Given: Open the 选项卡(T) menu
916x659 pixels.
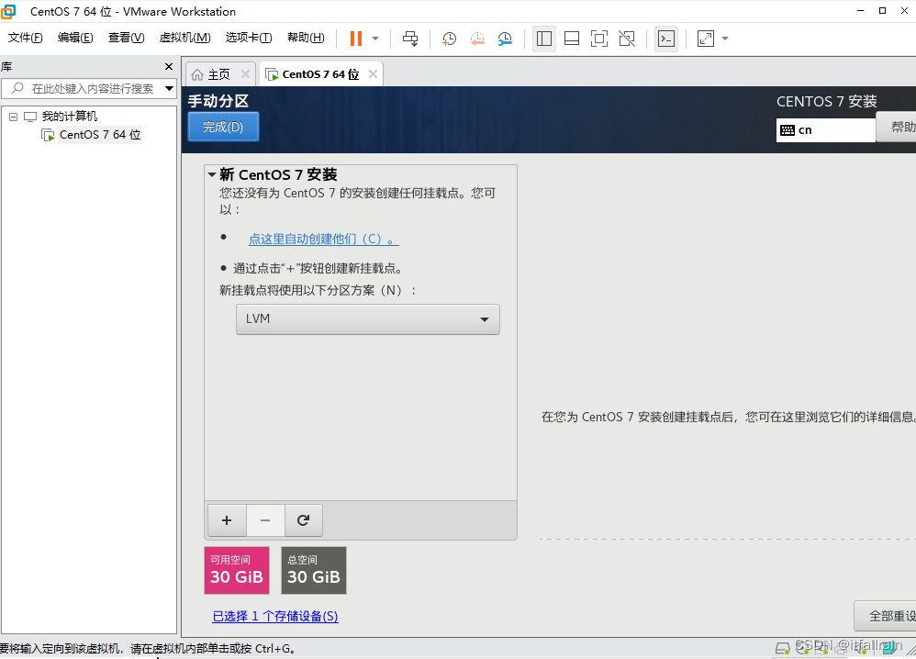Looking at the screenshot, I should pyautogui.click(x=249, y=38).
